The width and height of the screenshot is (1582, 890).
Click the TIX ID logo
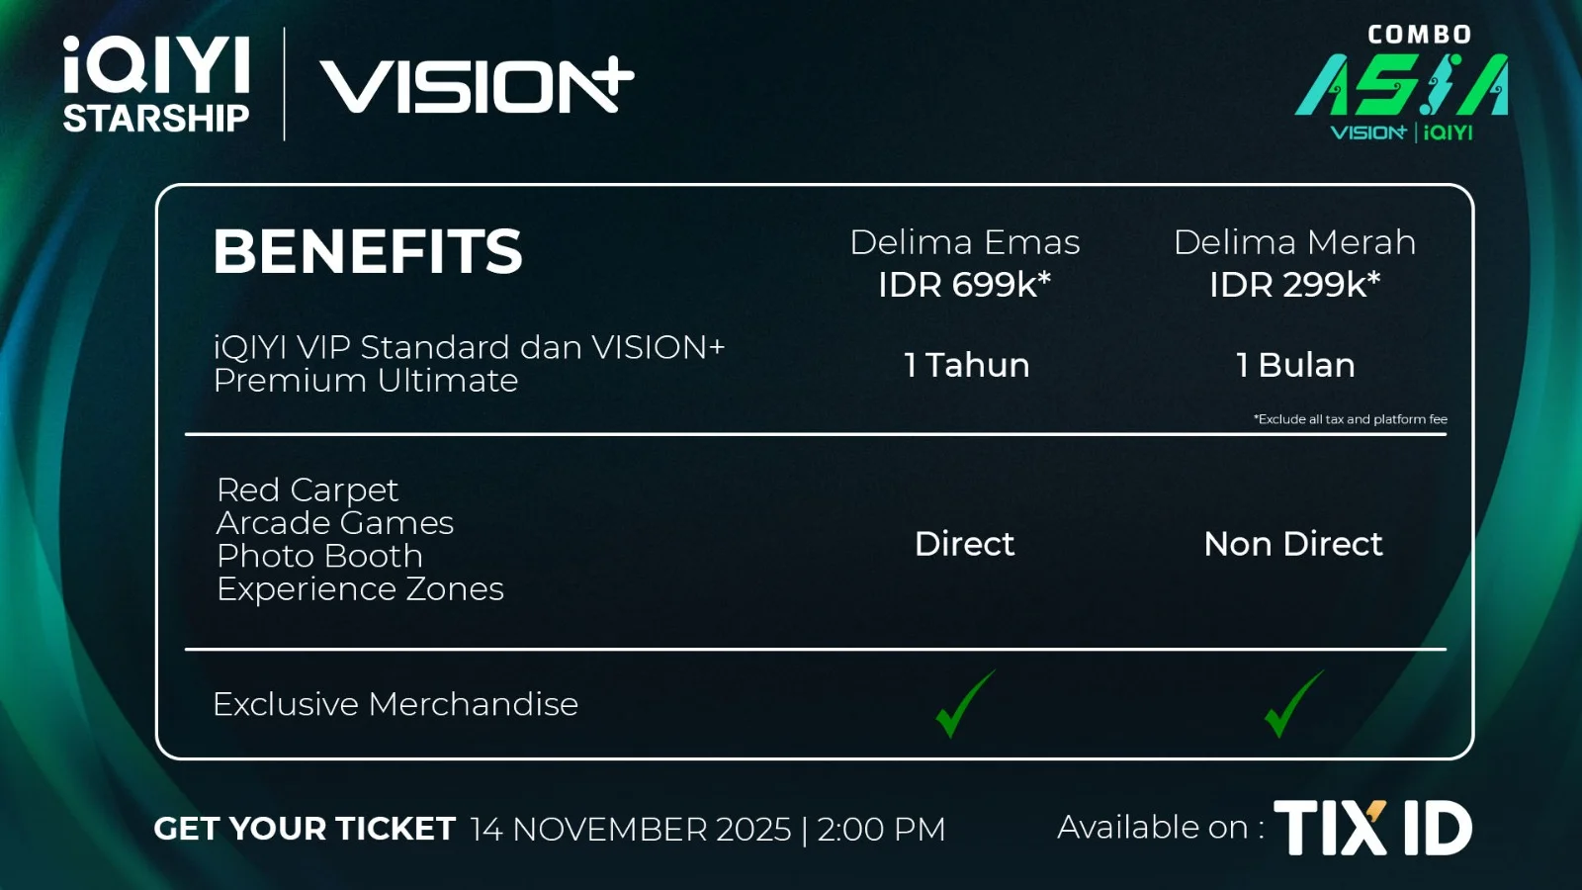click(x=1372, y=828)
